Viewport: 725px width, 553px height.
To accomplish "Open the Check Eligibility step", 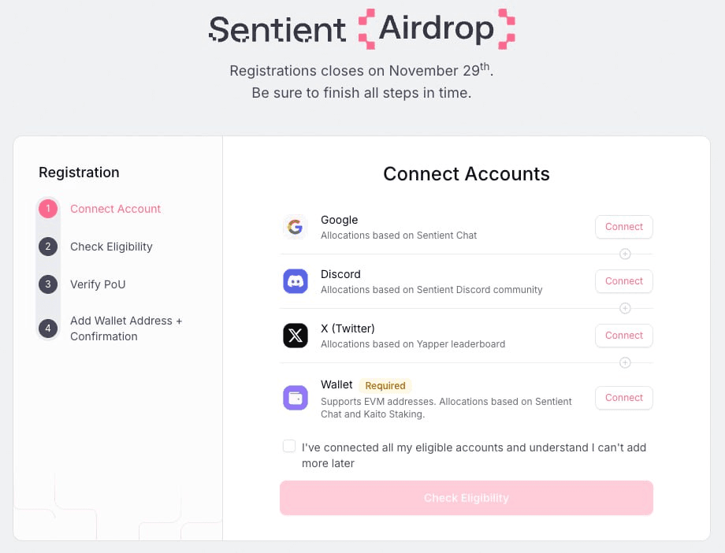I will tap(111, 247).
